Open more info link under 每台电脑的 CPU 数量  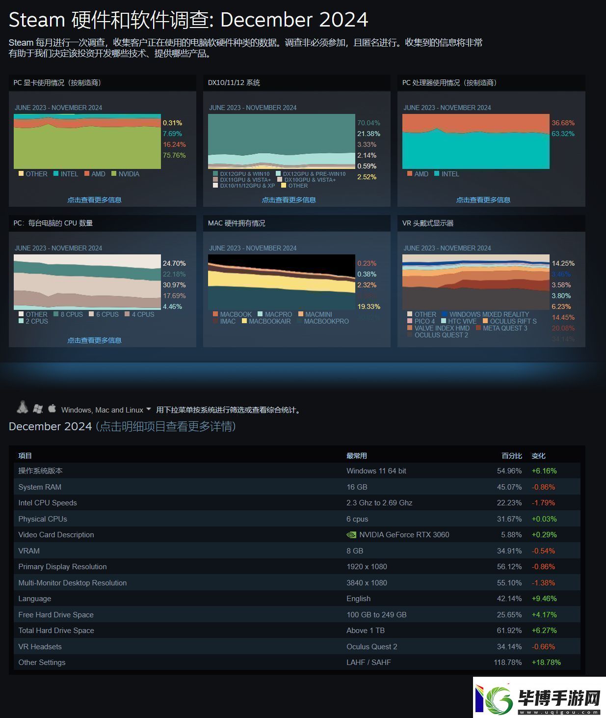coord(94,340)
